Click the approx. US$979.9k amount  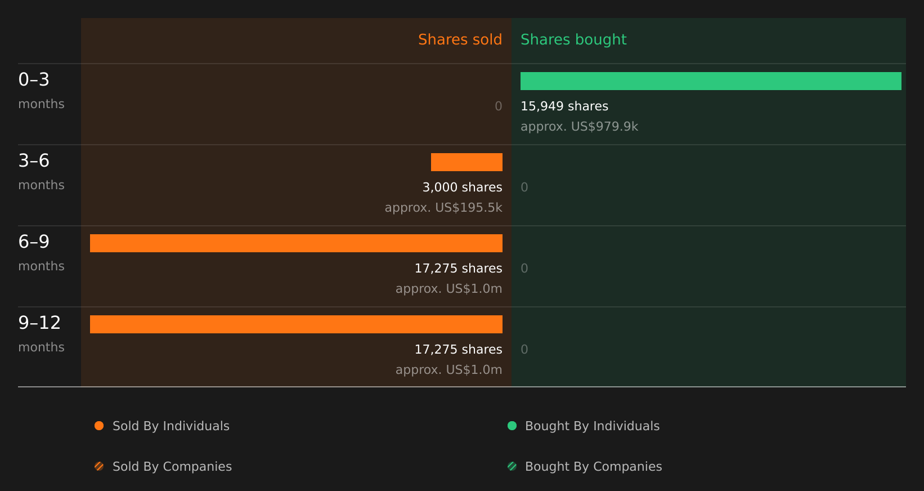[579, 127]
